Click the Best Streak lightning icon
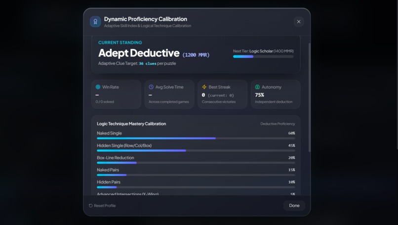This screenshot has width=398, height=225. (x=204, y=87)
